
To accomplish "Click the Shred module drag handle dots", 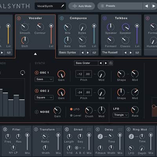I will click(89, 130).
